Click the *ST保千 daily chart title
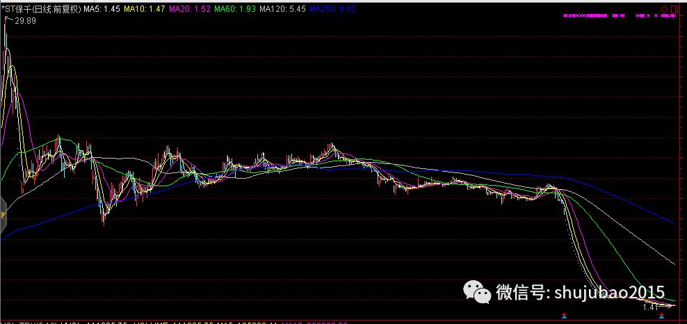The width and height of the screenshot is (687, 324). point(41,9)
